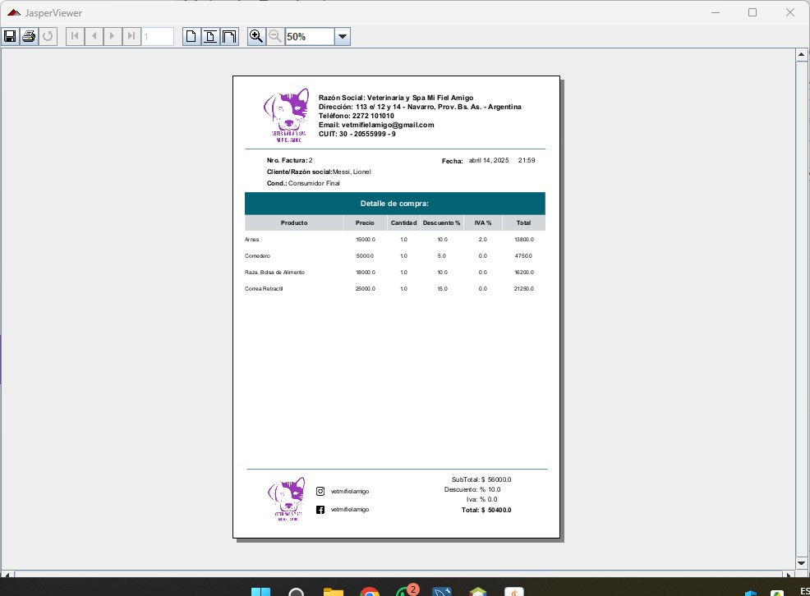Viewport: 810px width, 596px height.
Task: Click the Facebook icon in footer
Action: pyautogui.click(x=320, y=510)
